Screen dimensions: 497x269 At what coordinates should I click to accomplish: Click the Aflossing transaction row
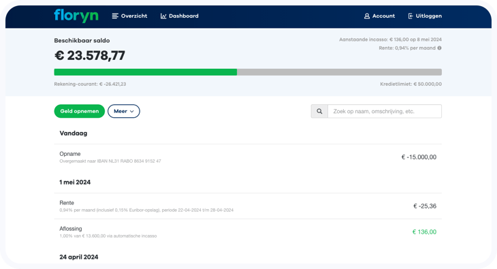(x=248, y=232)
